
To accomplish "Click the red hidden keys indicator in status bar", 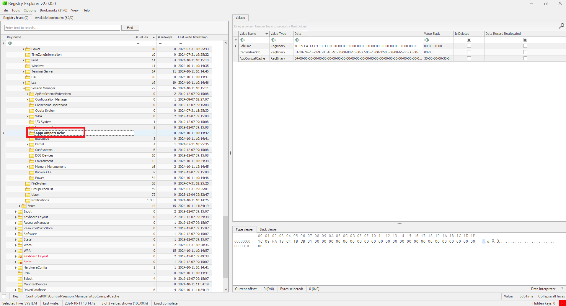I will click(x=562, y=303).
